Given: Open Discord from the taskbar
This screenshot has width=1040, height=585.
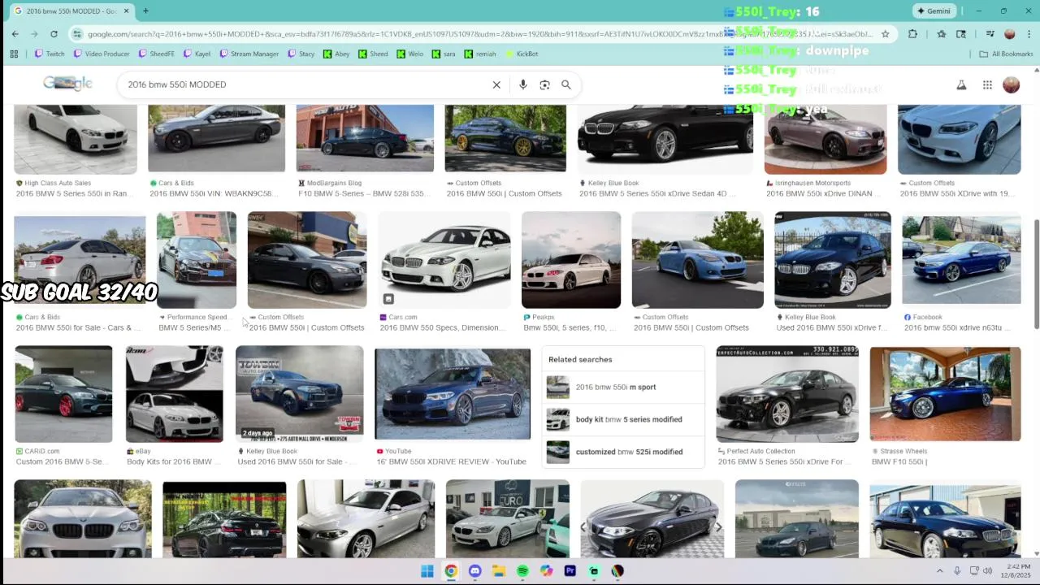Looking at the screenshot, I should coord(474,571).
